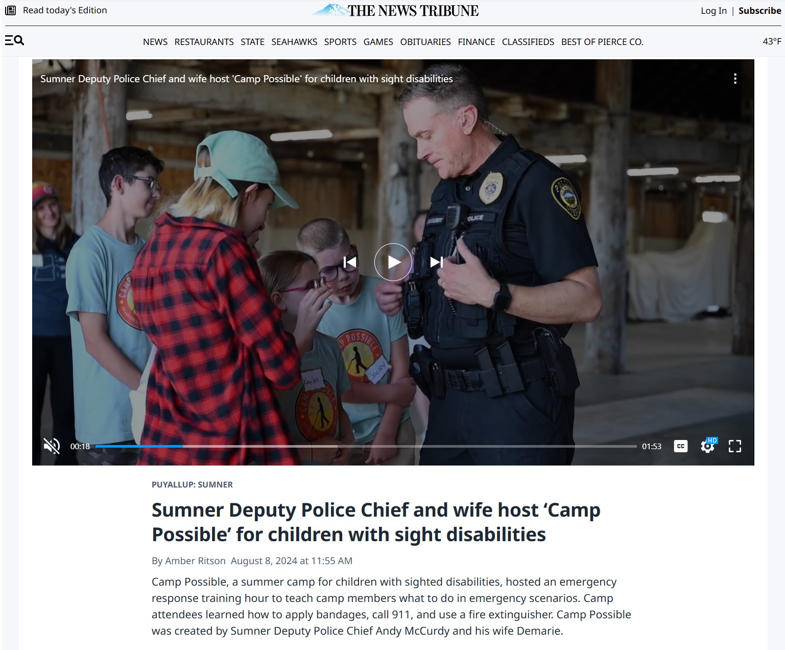The height and width of the screenshot is (650, 785).
Task: Toggle closed captions on the video
Action: pos(681,446)
